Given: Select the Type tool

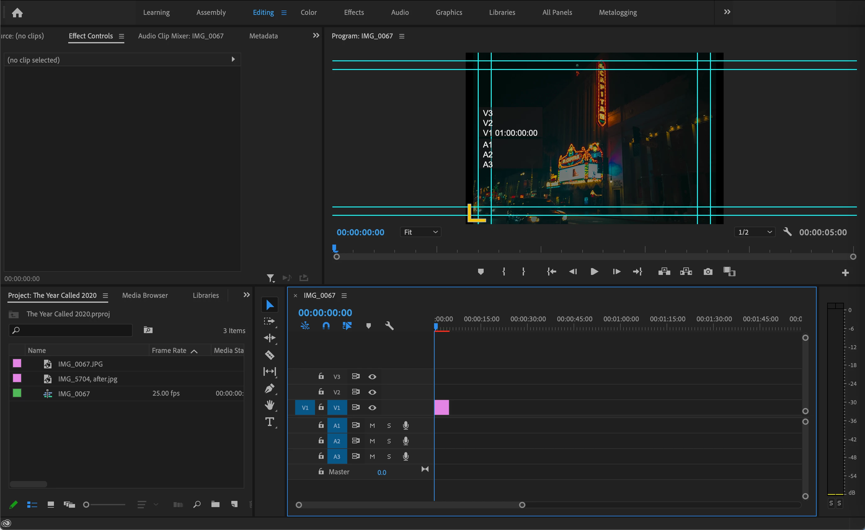Looking at the screenshot, I should point(269,422).
